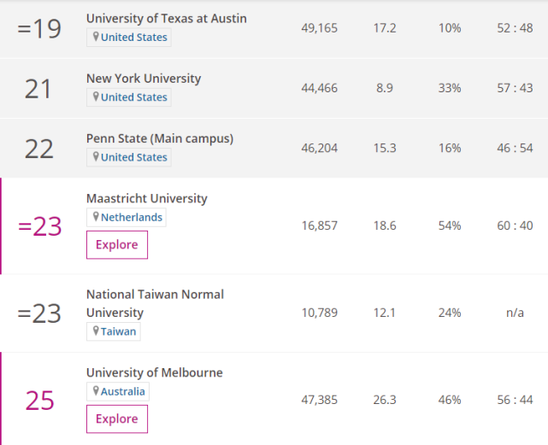Click the pin icon in the New York University row
548x445 pixels.
pyautogui.click(x=96, y=97)
